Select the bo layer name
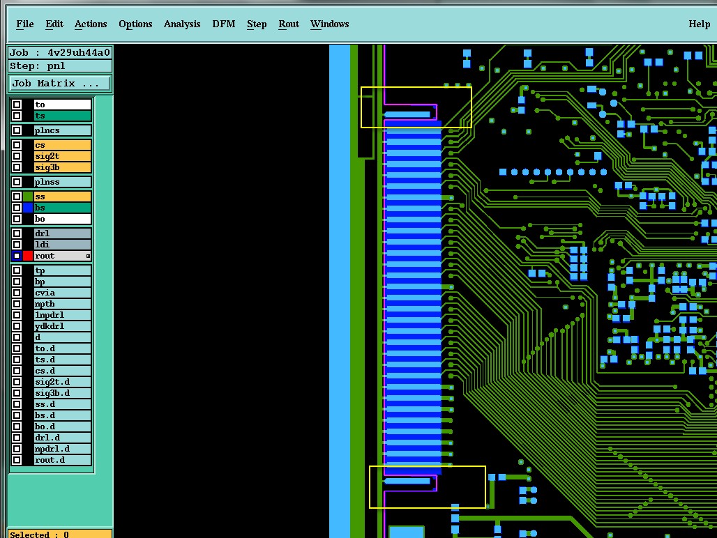 [63, 220]
